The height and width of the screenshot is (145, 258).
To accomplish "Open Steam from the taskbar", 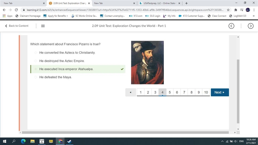I will [69, 141].
